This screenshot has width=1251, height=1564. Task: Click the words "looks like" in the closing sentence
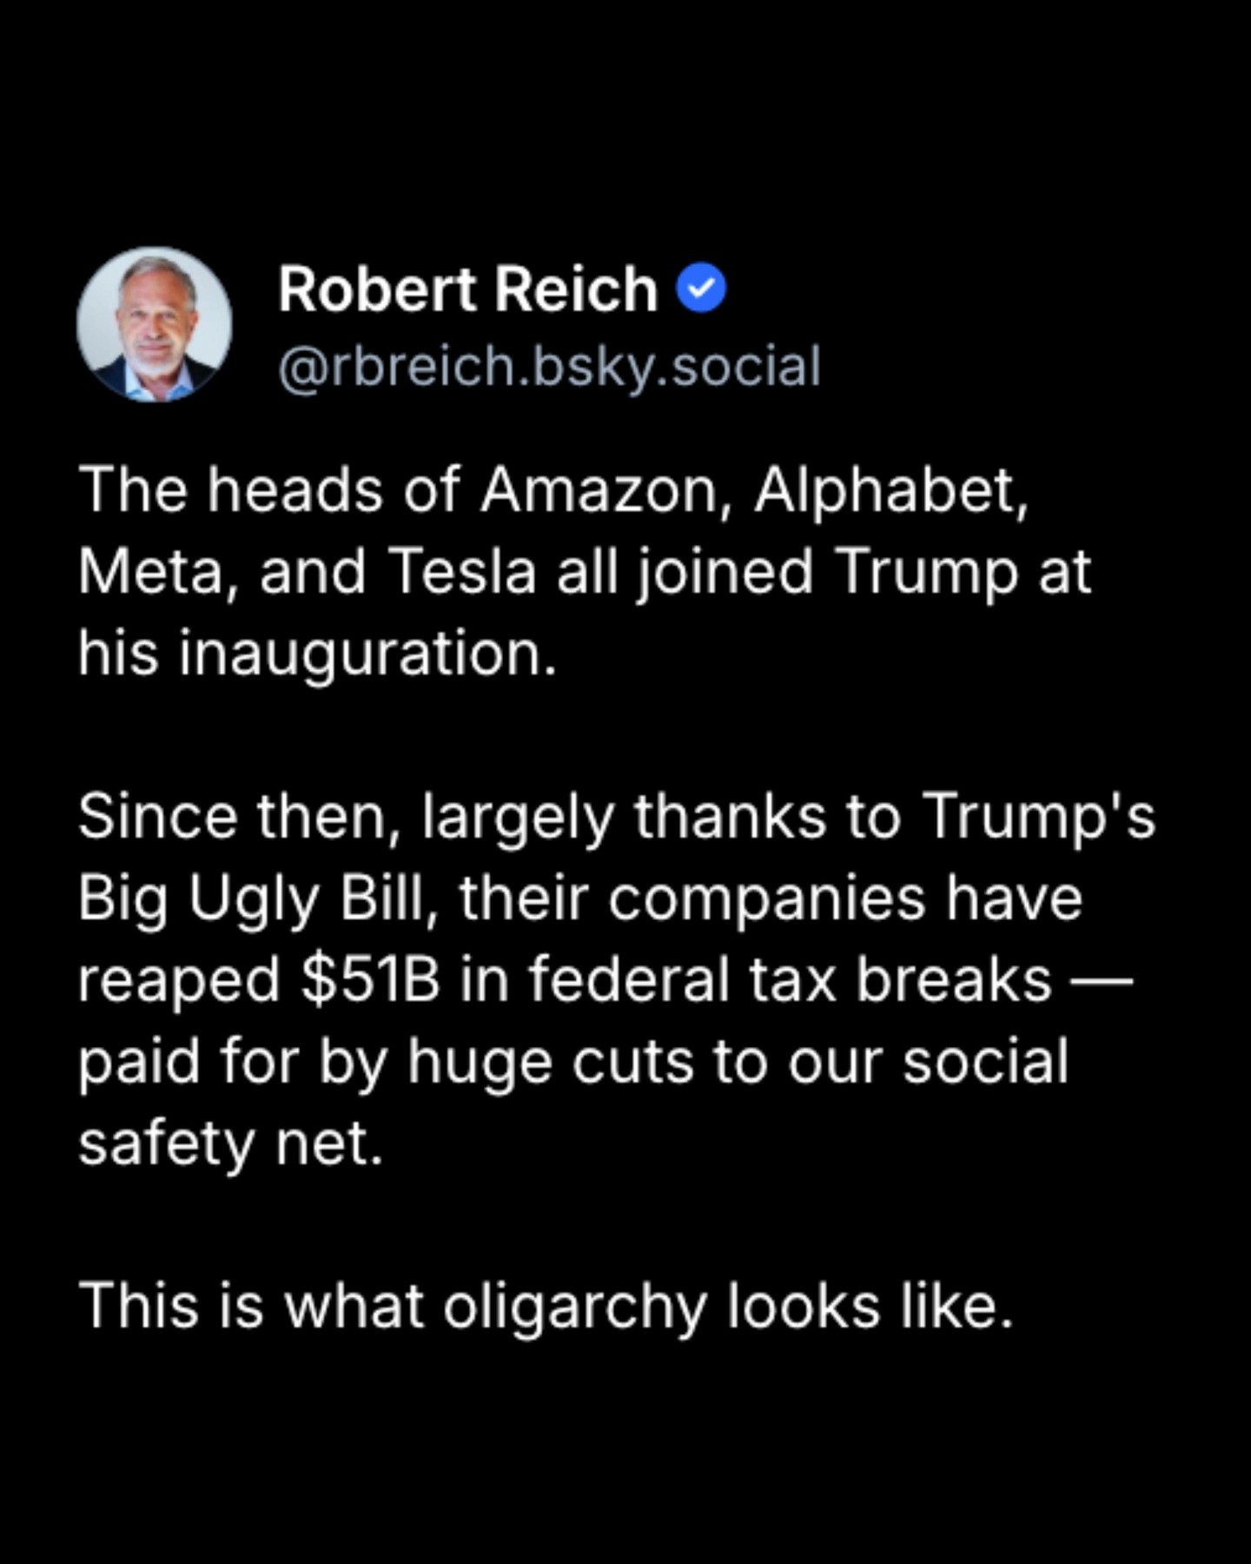click(870, 1307)
